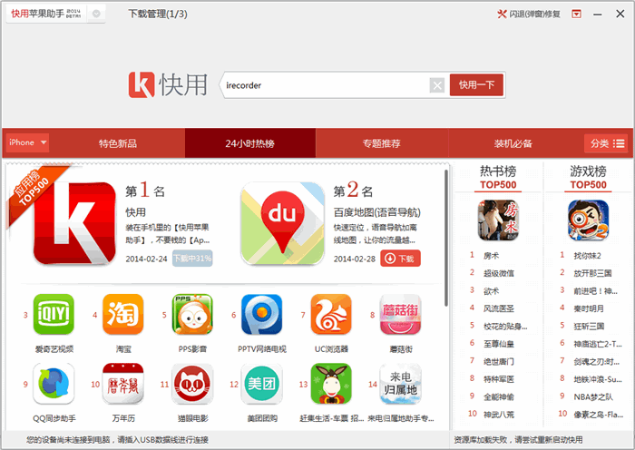Click the 闪退(弹窗)修复 repair tool icon
The image size is (635, 450).
coord(502,15)
